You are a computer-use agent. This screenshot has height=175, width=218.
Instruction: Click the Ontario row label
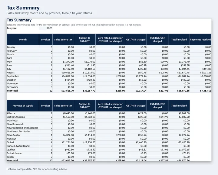(11, 142)
